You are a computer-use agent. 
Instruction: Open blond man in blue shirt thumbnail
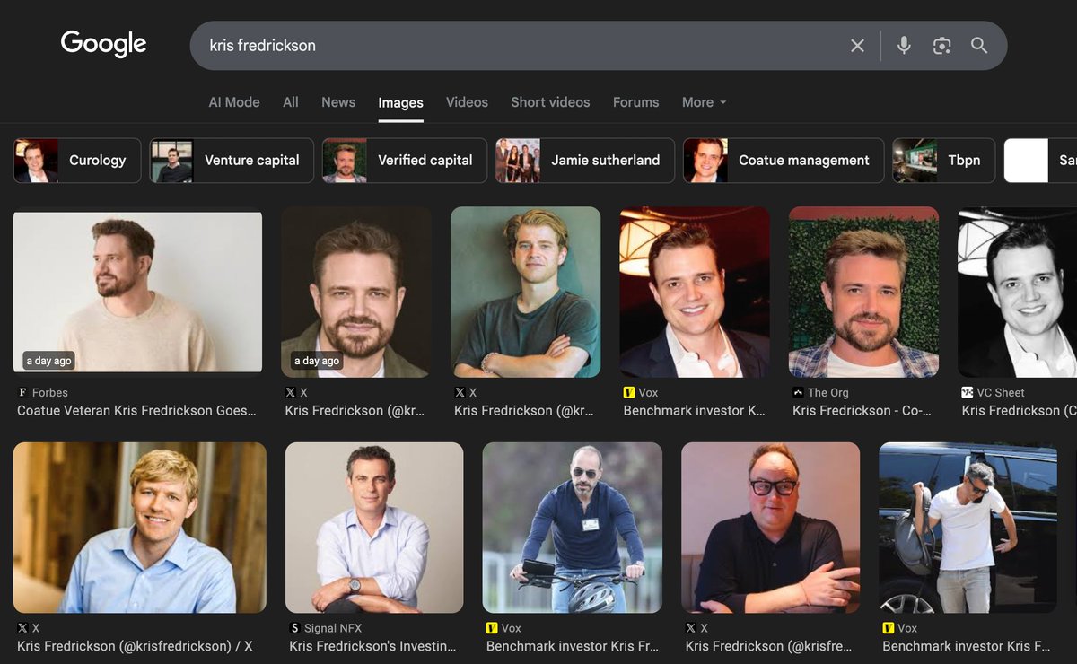point(140,528)
